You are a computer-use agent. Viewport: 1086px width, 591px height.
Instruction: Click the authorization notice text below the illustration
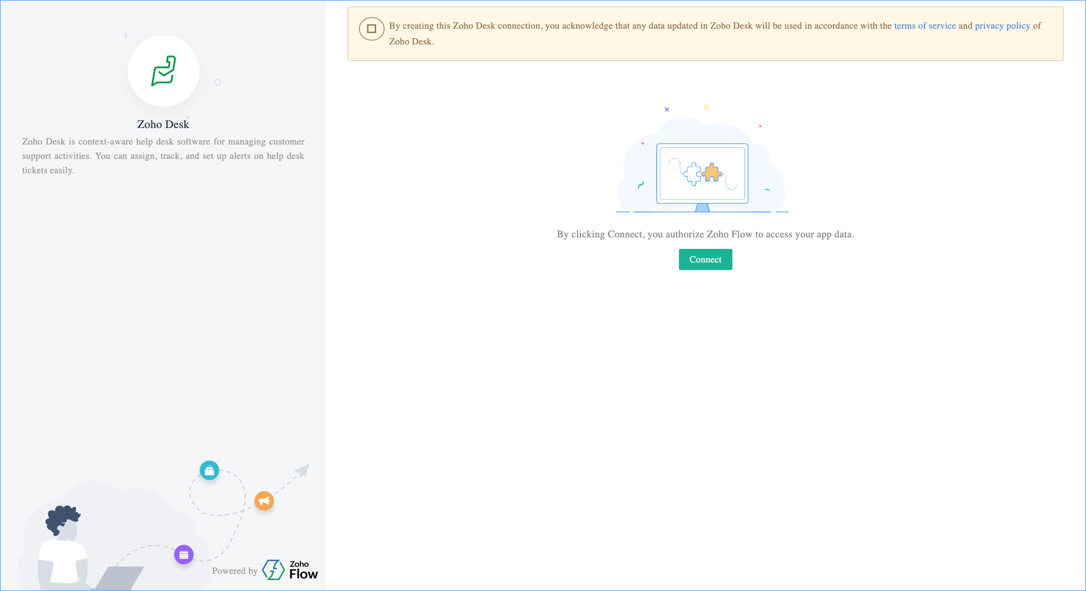pos(705,235)
